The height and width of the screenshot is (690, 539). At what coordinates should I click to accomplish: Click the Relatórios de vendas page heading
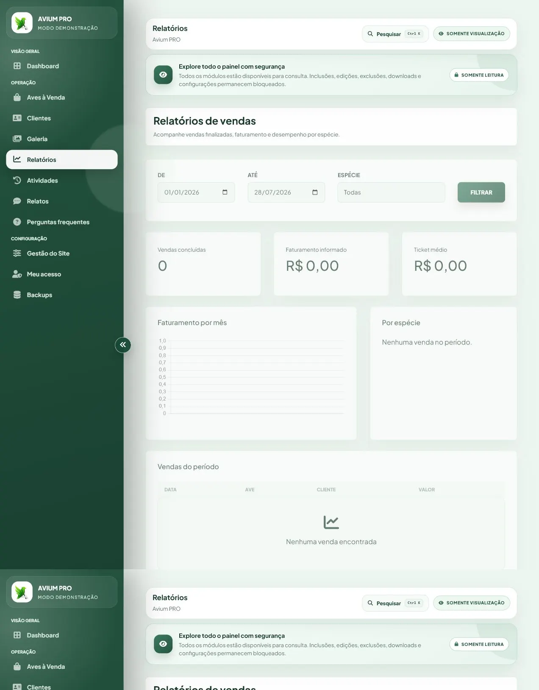pos(204,121)
